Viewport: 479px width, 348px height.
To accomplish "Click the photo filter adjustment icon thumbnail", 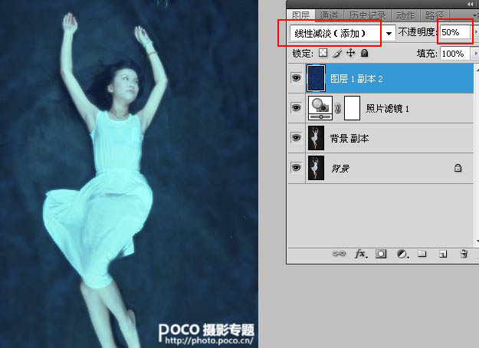I will [320, 108].
